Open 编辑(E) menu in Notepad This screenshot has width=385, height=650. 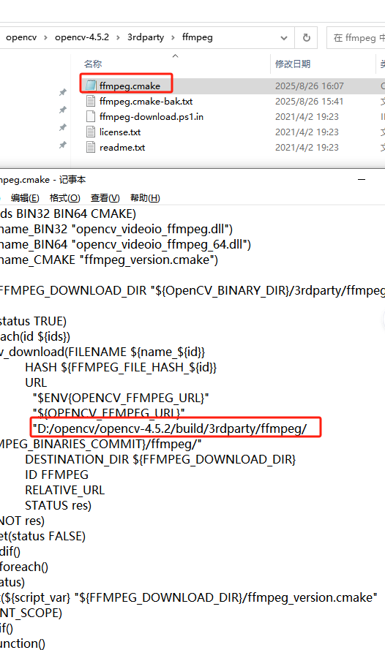click(25, 197)
